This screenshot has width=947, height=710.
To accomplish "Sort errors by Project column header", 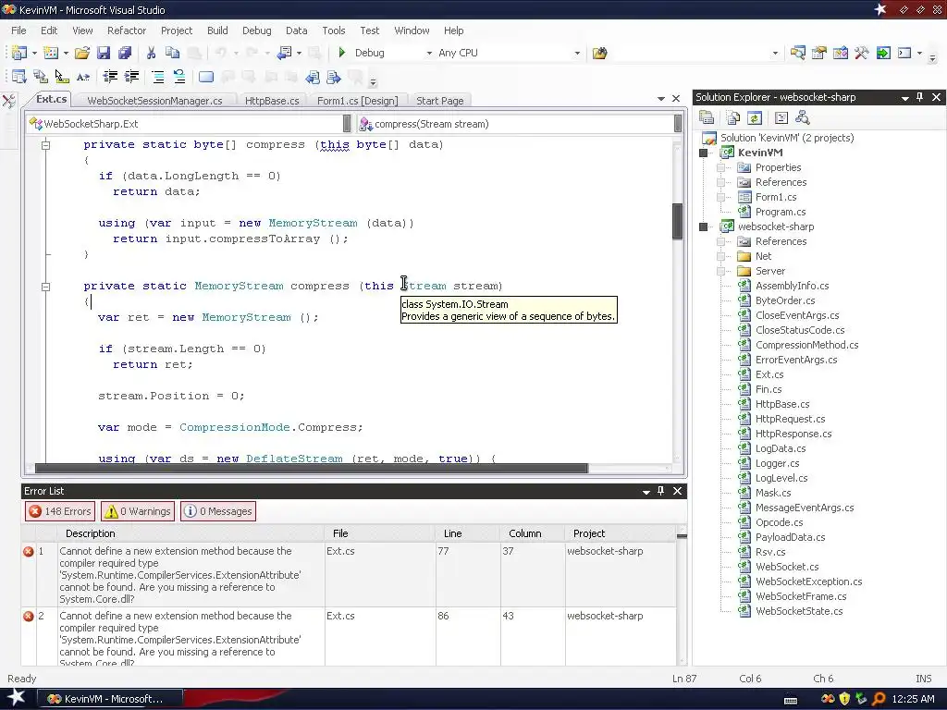I will [x=621, y=533].
